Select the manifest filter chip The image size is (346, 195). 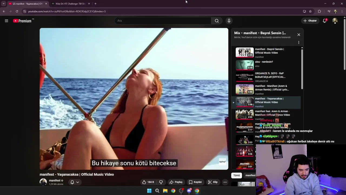250,175
